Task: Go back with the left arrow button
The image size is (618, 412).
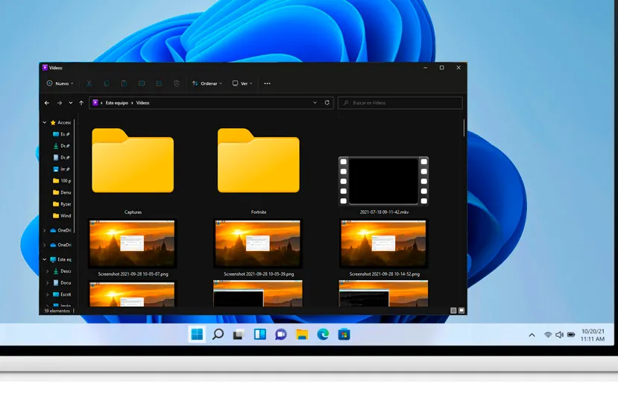Action: pos(47,103)
